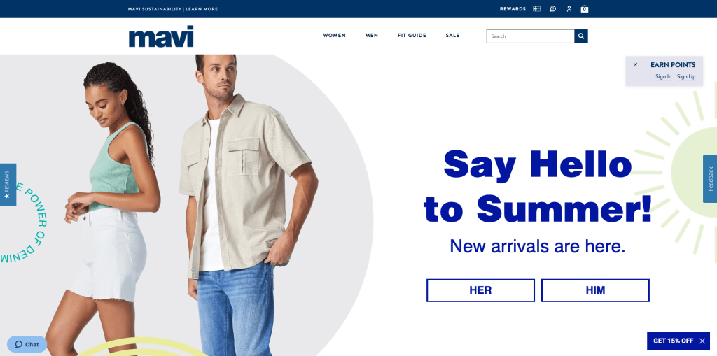Click the Sign Up link
Screen dimensions: 717x356
point(686,77)
